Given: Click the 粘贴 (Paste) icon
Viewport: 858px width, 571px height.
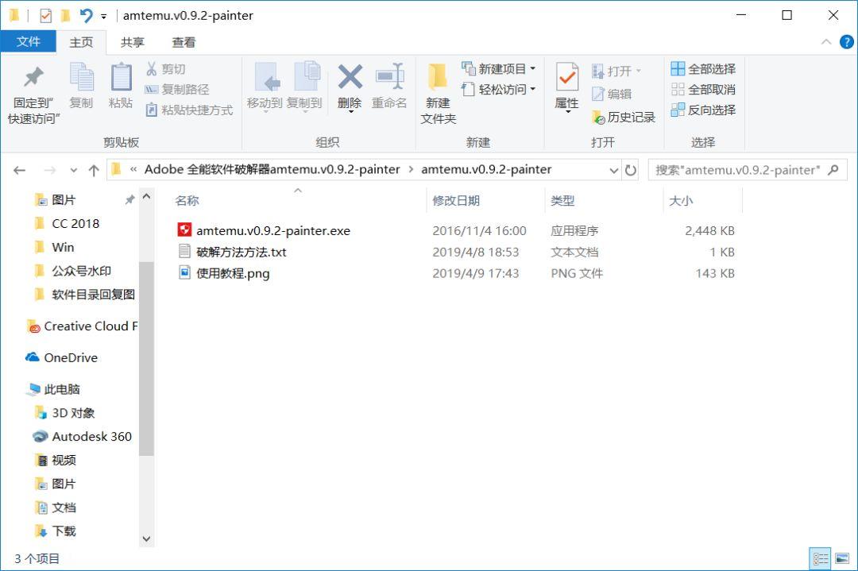Looking at the screenshot, I should tap(120, 85).
